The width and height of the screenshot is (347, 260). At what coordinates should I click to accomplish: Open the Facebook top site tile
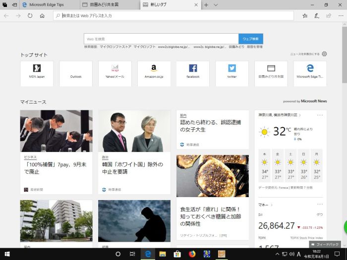(193, 73)
